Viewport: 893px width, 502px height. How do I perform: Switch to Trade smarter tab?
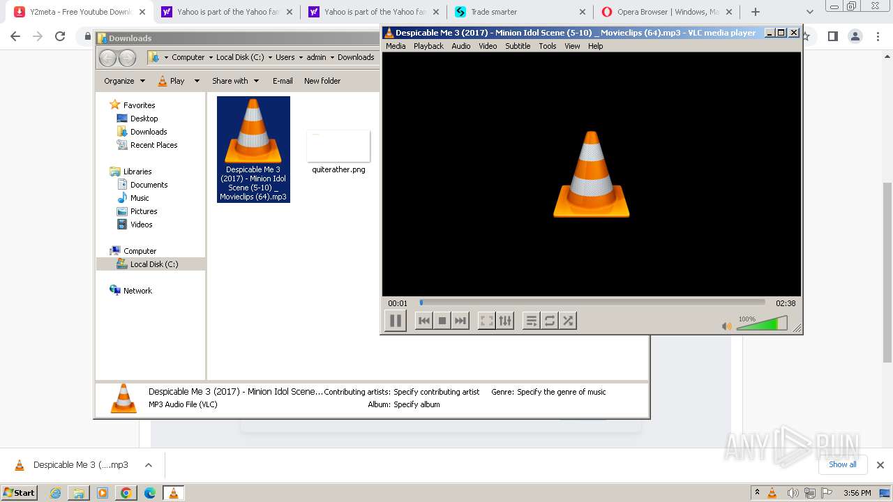[x=520, y=12]
